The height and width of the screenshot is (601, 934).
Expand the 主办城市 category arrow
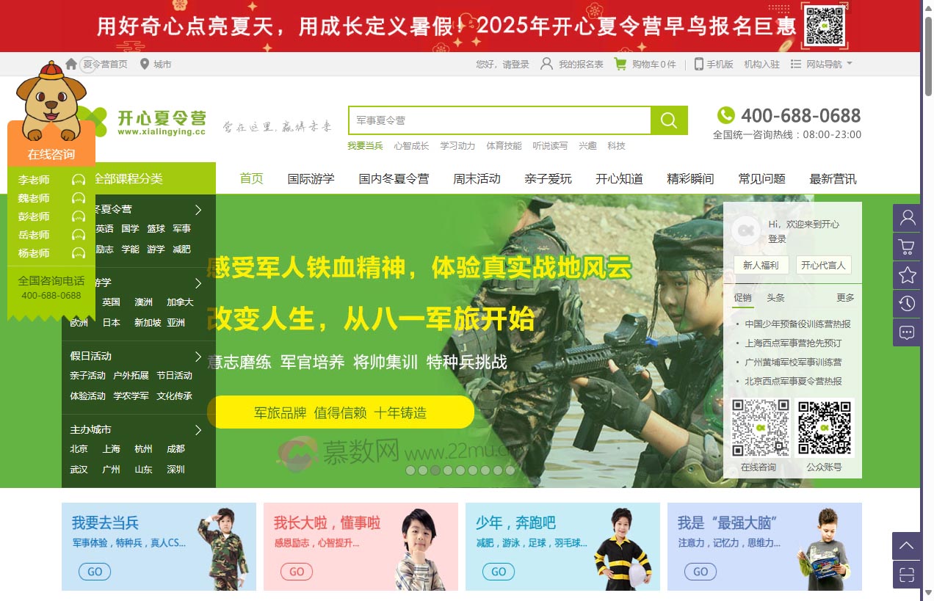point(197,431)
